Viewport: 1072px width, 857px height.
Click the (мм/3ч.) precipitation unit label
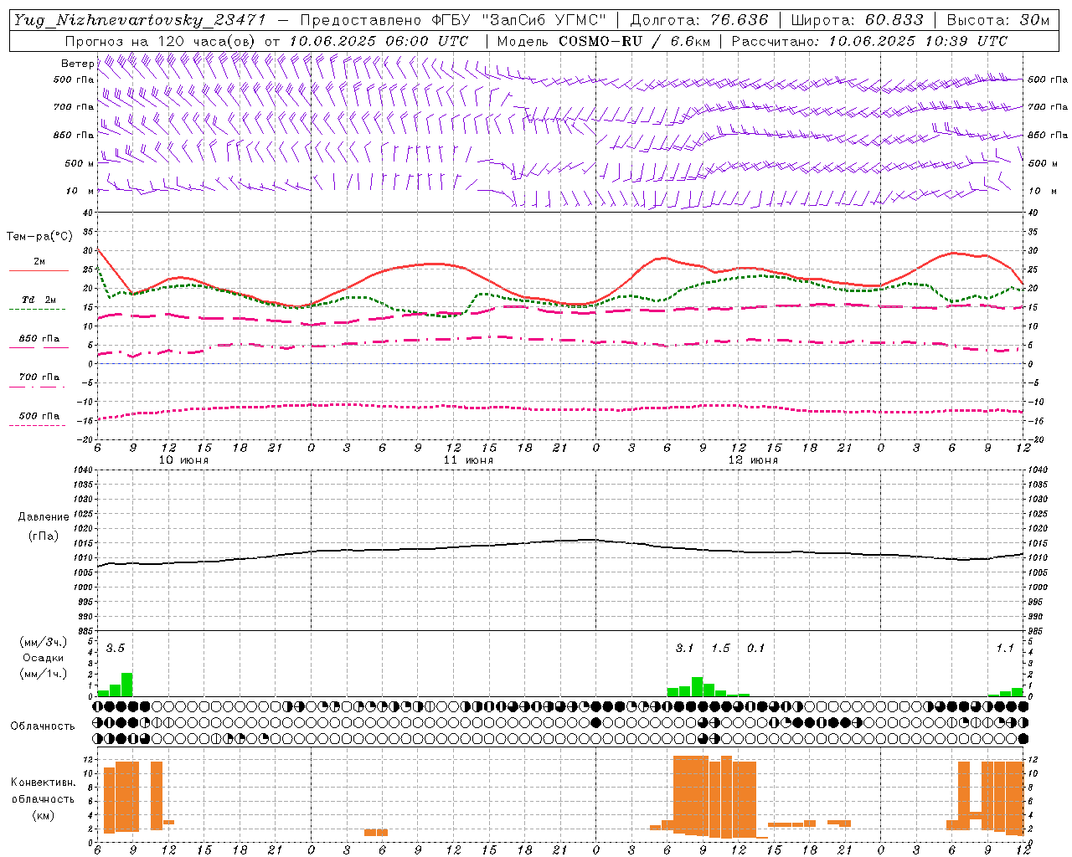pyautogui.click(x=44, y=642)
